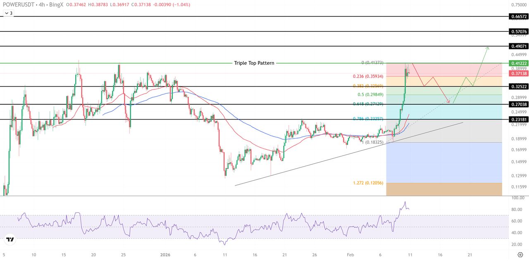
Task: Open chart settings hexagon gear icon
Action: point(520,255)
